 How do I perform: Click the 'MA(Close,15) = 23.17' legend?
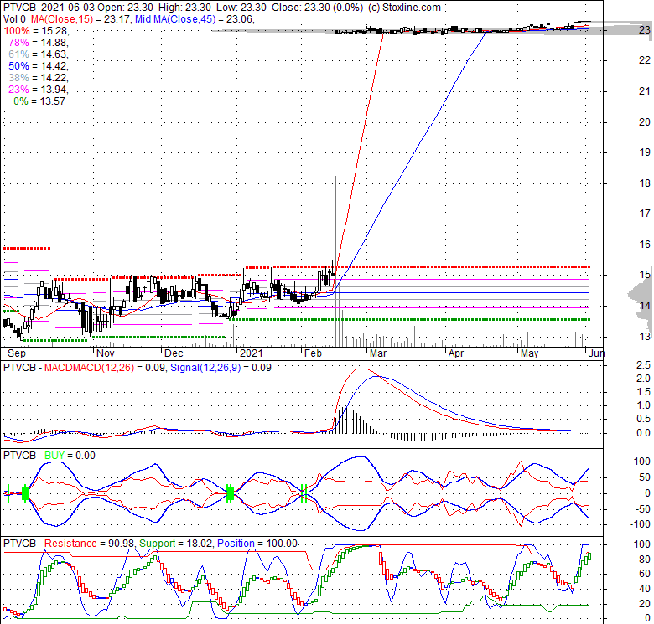[81, 19]
